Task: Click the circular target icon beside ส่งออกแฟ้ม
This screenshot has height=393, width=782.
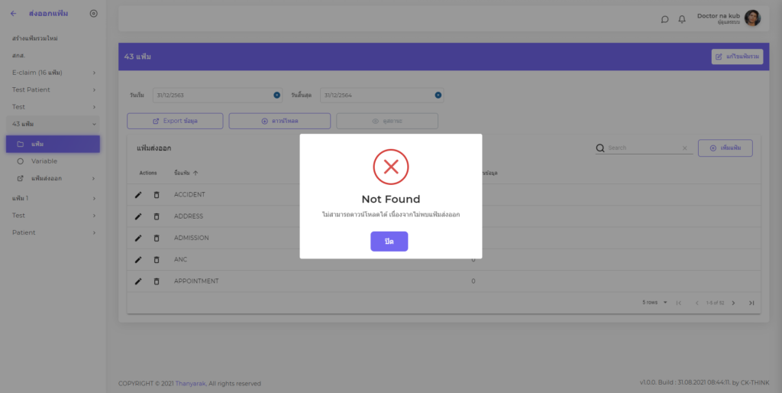Action: tap(93, 14)
